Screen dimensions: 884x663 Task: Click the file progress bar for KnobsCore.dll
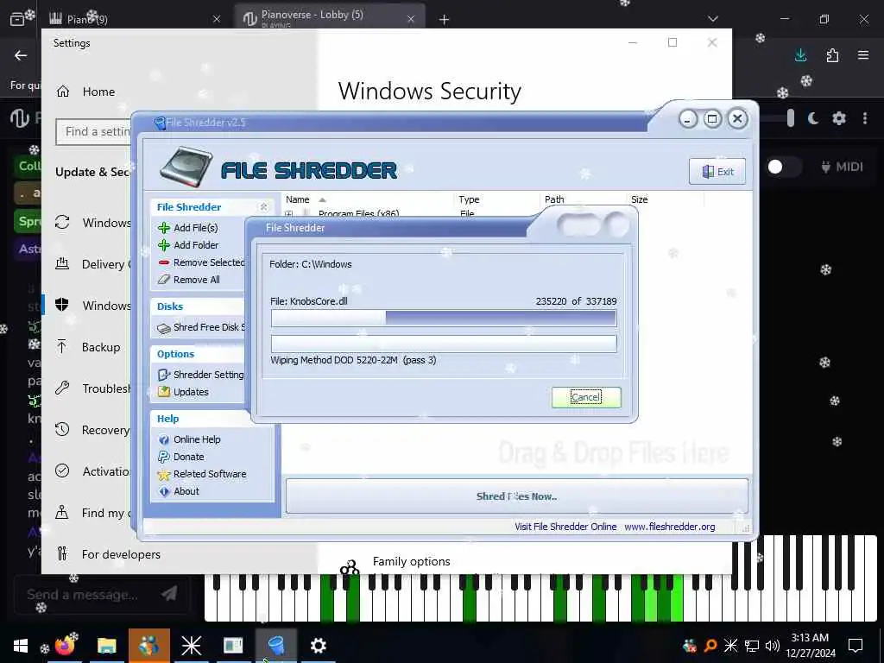(444, 318)
